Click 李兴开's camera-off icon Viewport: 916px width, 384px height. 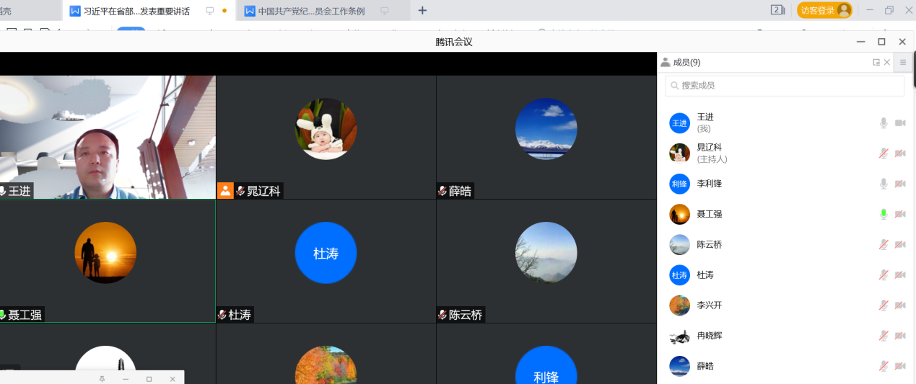click(x=900, y=305)
